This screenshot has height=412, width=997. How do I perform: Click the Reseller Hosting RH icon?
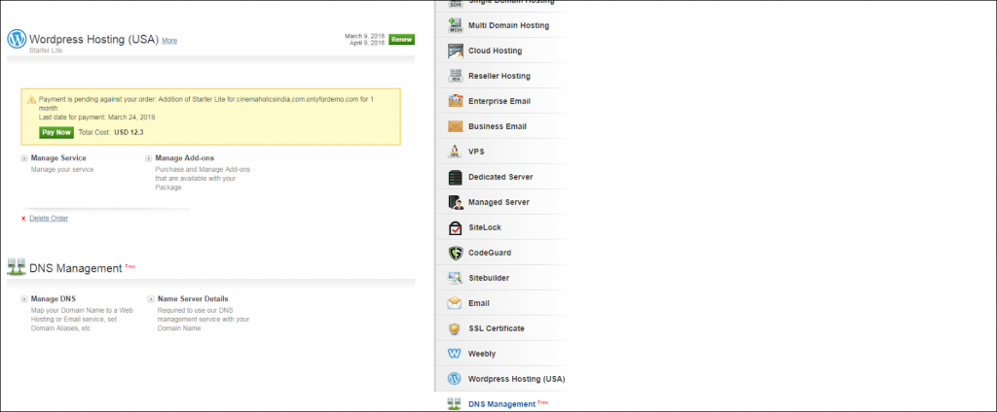[x=456, y=76]
